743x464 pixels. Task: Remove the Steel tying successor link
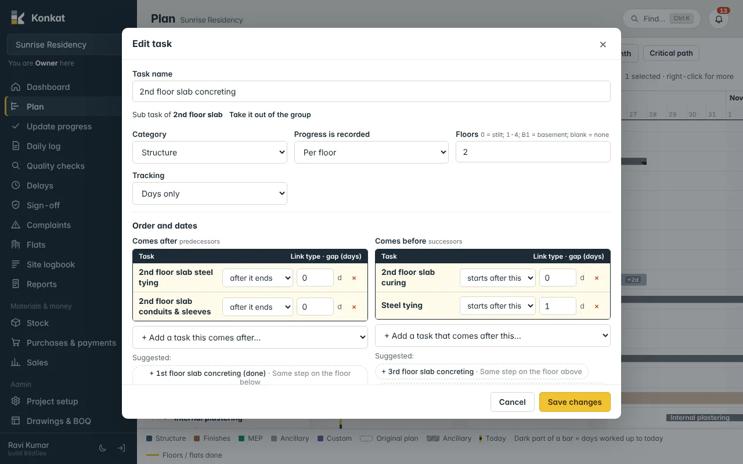tap(597, 306)
